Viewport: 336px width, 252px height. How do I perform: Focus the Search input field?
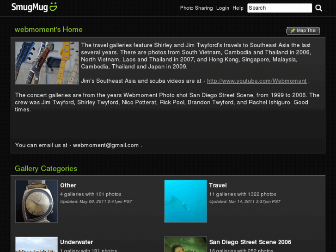(x=279, y=8)
